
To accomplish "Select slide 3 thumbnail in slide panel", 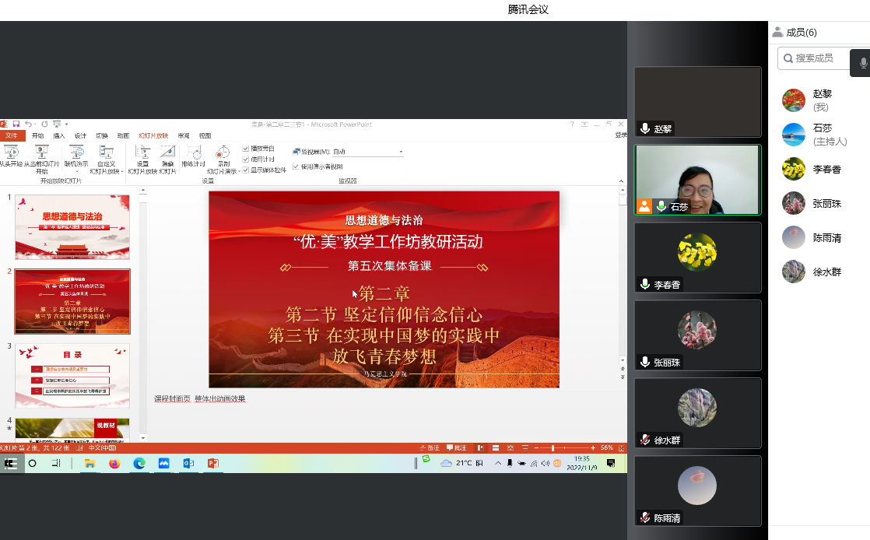I will click(72, 375).
